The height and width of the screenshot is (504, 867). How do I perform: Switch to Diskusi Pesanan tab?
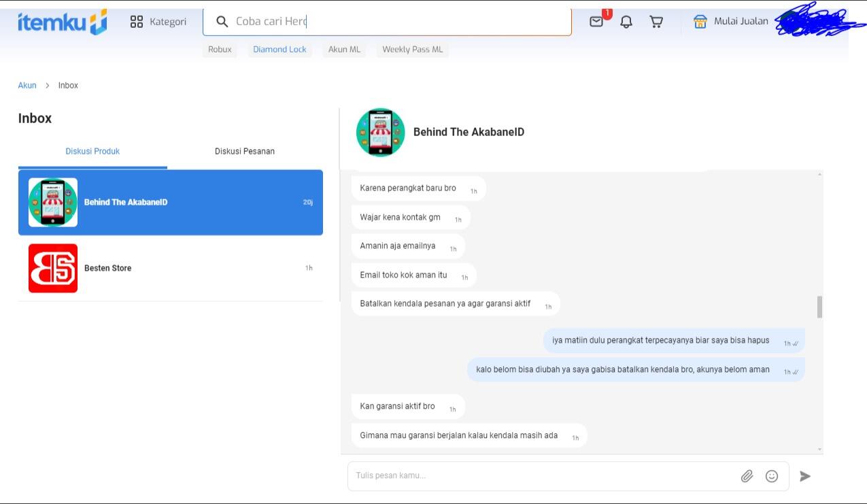[x=245, y=151]
